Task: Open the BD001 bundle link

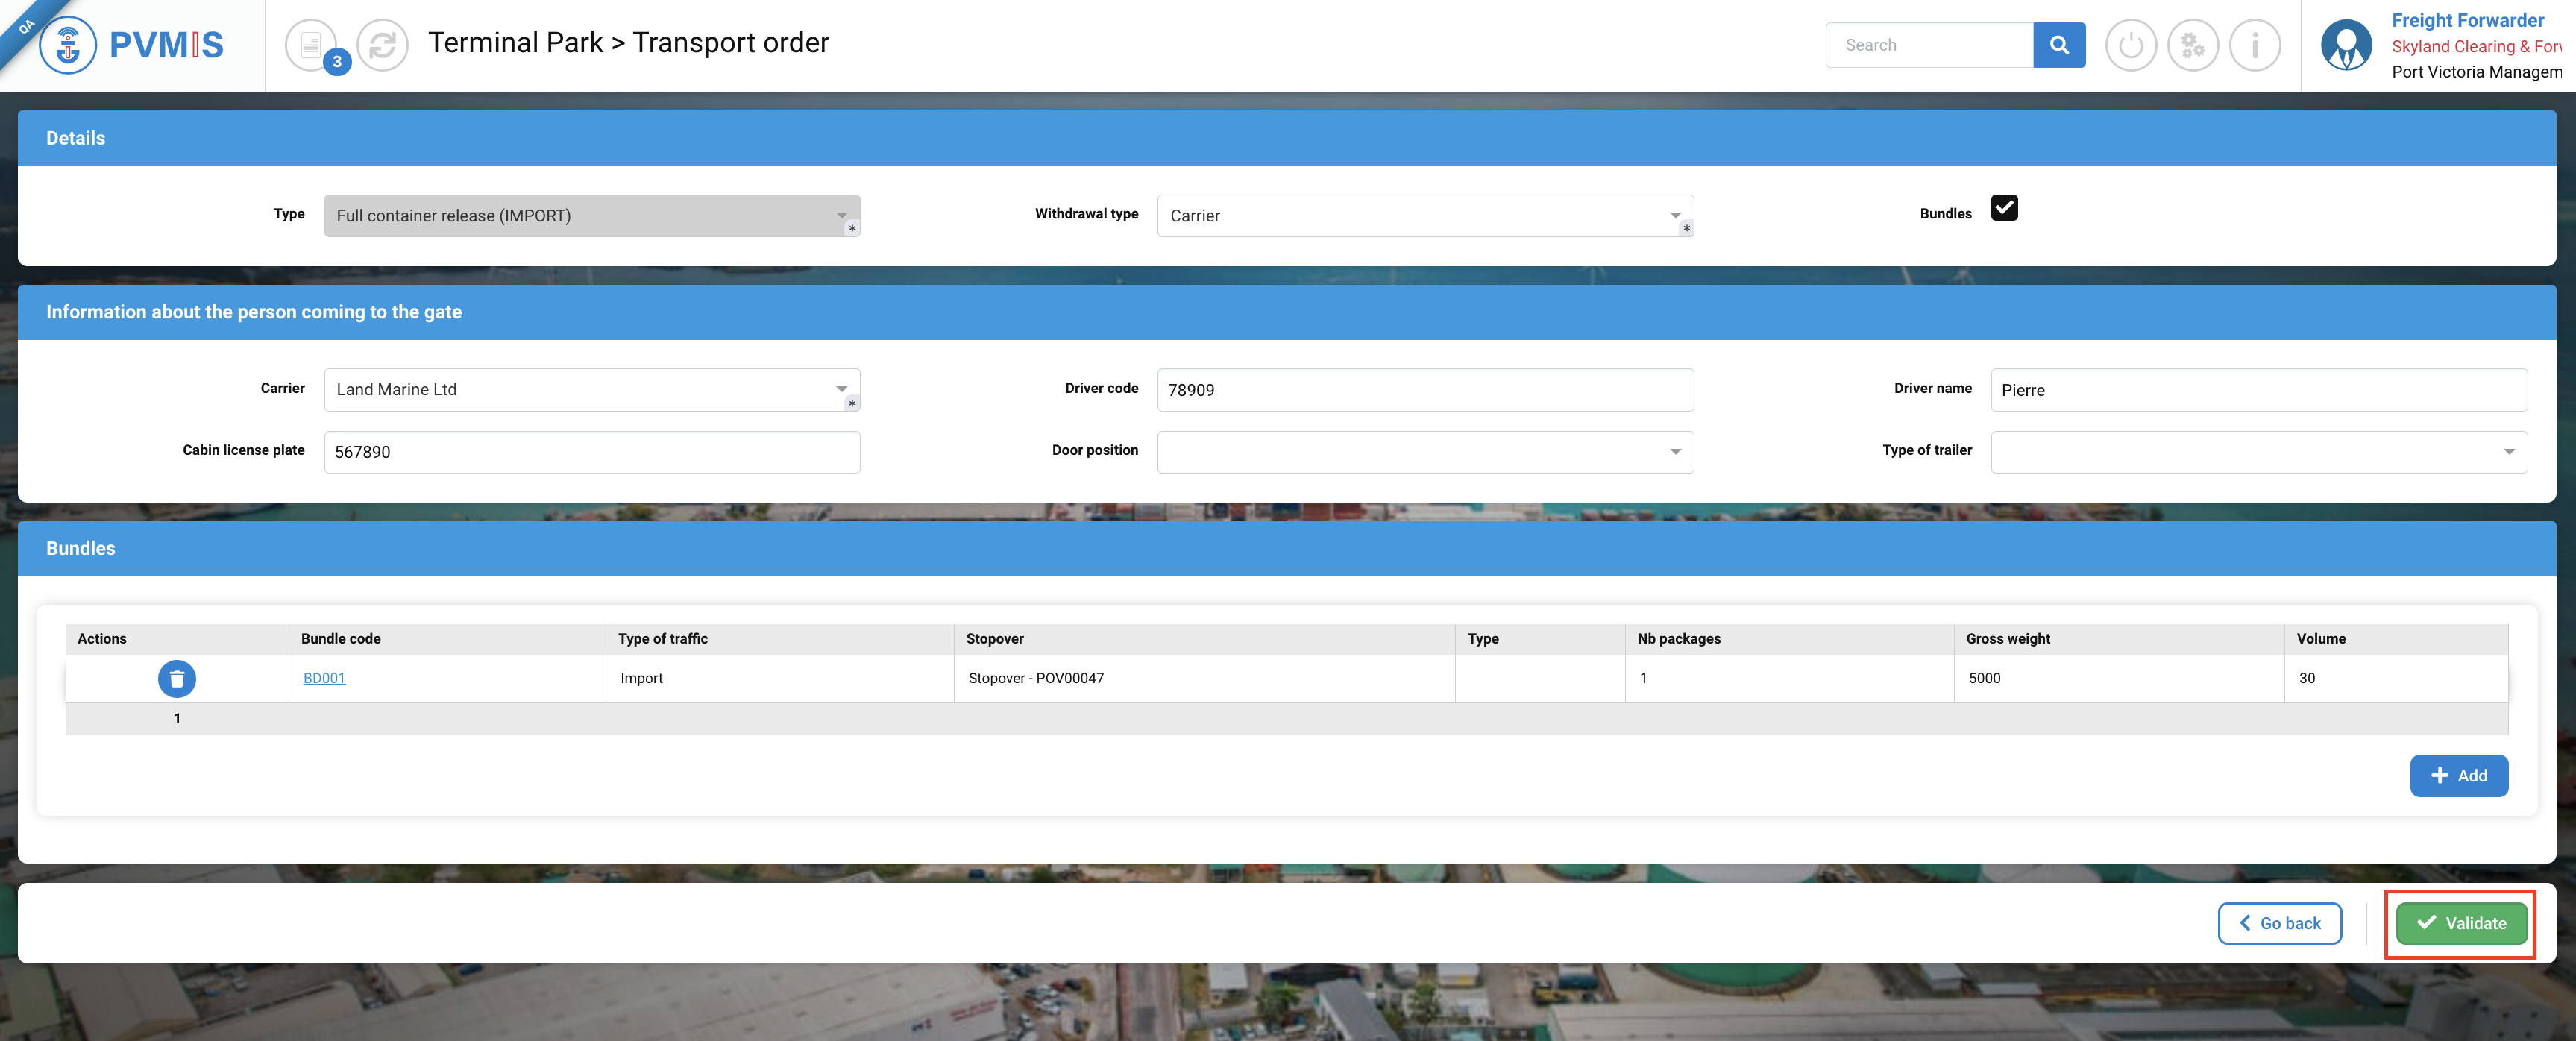Action: tap(324, 678)
